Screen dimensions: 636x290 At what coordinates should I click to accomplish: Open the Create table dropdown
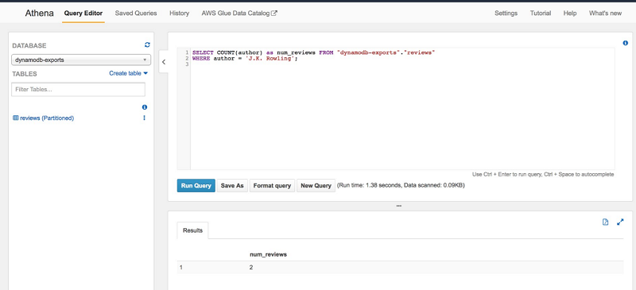[x=129, y=73]
